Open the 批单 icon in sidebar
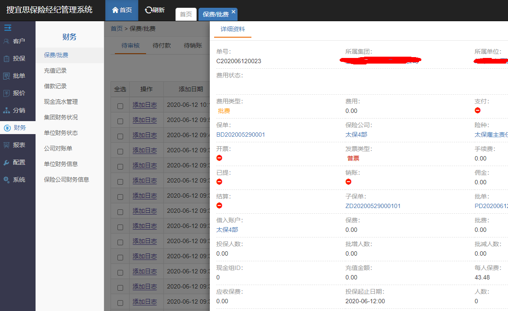This screenshot has width=508, height=311. tap(6, 76)
